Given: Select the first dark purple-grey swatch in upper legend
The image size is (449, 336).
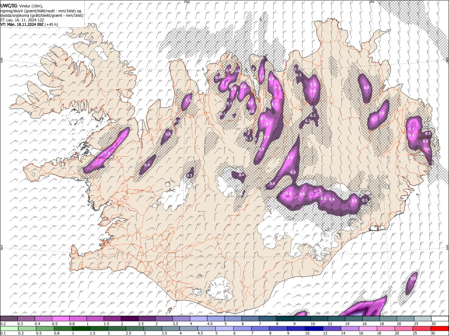Looking at the screenshot, I should [x=9, y=318].
